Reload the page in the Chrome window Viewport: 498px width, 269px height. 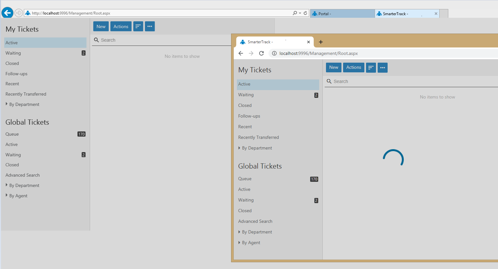261,53
